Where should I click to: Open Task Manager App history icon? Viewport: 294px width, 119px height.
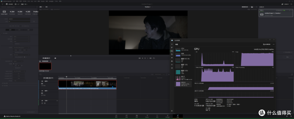172,54
